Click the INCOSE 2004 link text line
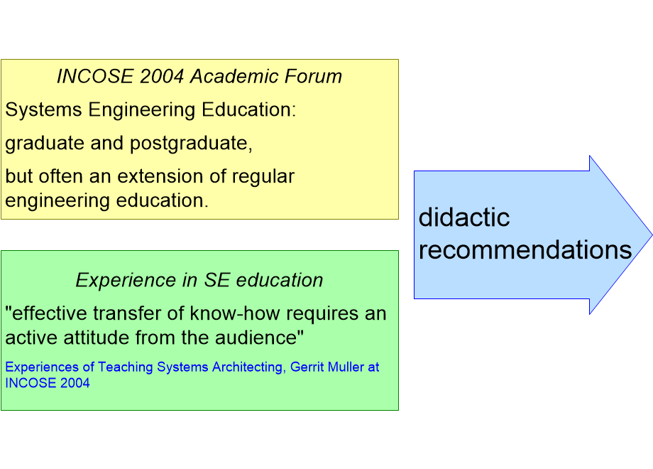 [48, 383]
